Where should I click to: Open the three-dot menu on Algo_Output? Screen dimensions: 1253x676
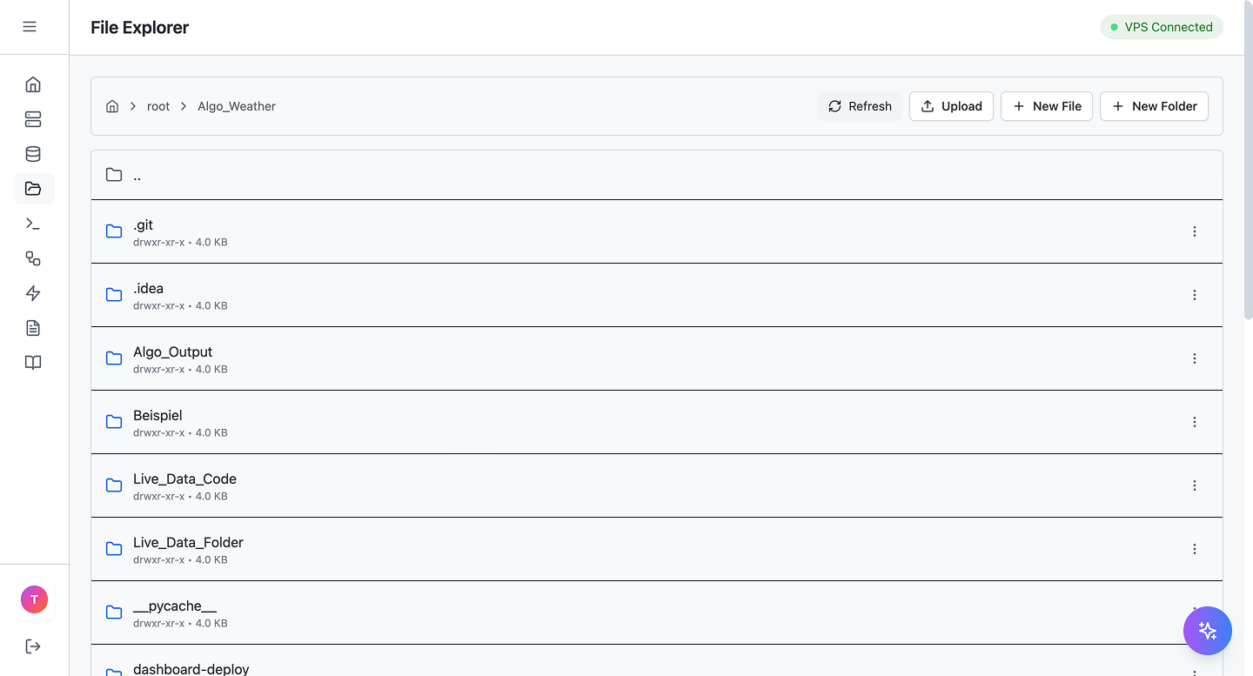pos(1195,358)
